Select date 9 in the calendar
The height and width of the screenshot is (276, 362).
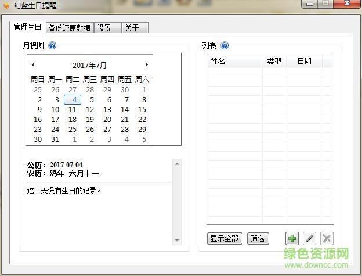pos(39,110)
